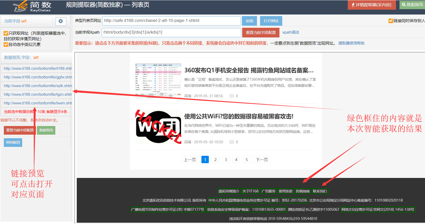Image resolution: width=425 pixels, height=224 pixels.
Task: Go to the previous page 上一页
Action: click(x=190, y=160)
